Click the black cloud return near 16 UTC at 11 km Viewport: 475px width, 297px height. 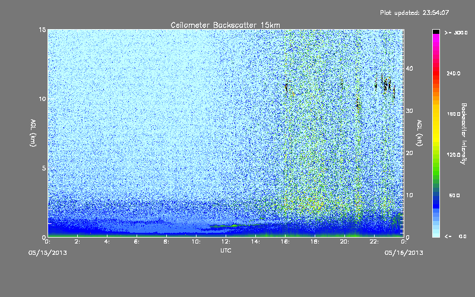(286, 87)
